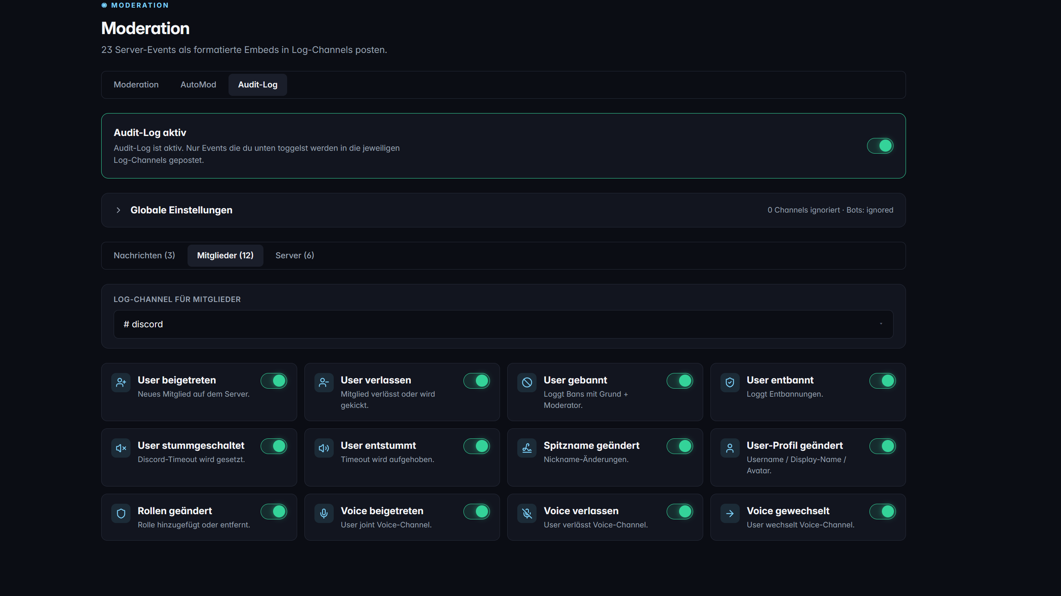The image size is (1061, 596).
Task: Click the muted microphone icon for Voice verlassen
Action: click(x=526, y=513)
